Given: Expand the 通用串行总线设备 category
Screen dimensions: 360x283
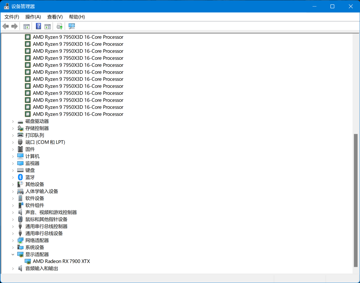Looking at the screenshot, I should (x=13, y=233).
